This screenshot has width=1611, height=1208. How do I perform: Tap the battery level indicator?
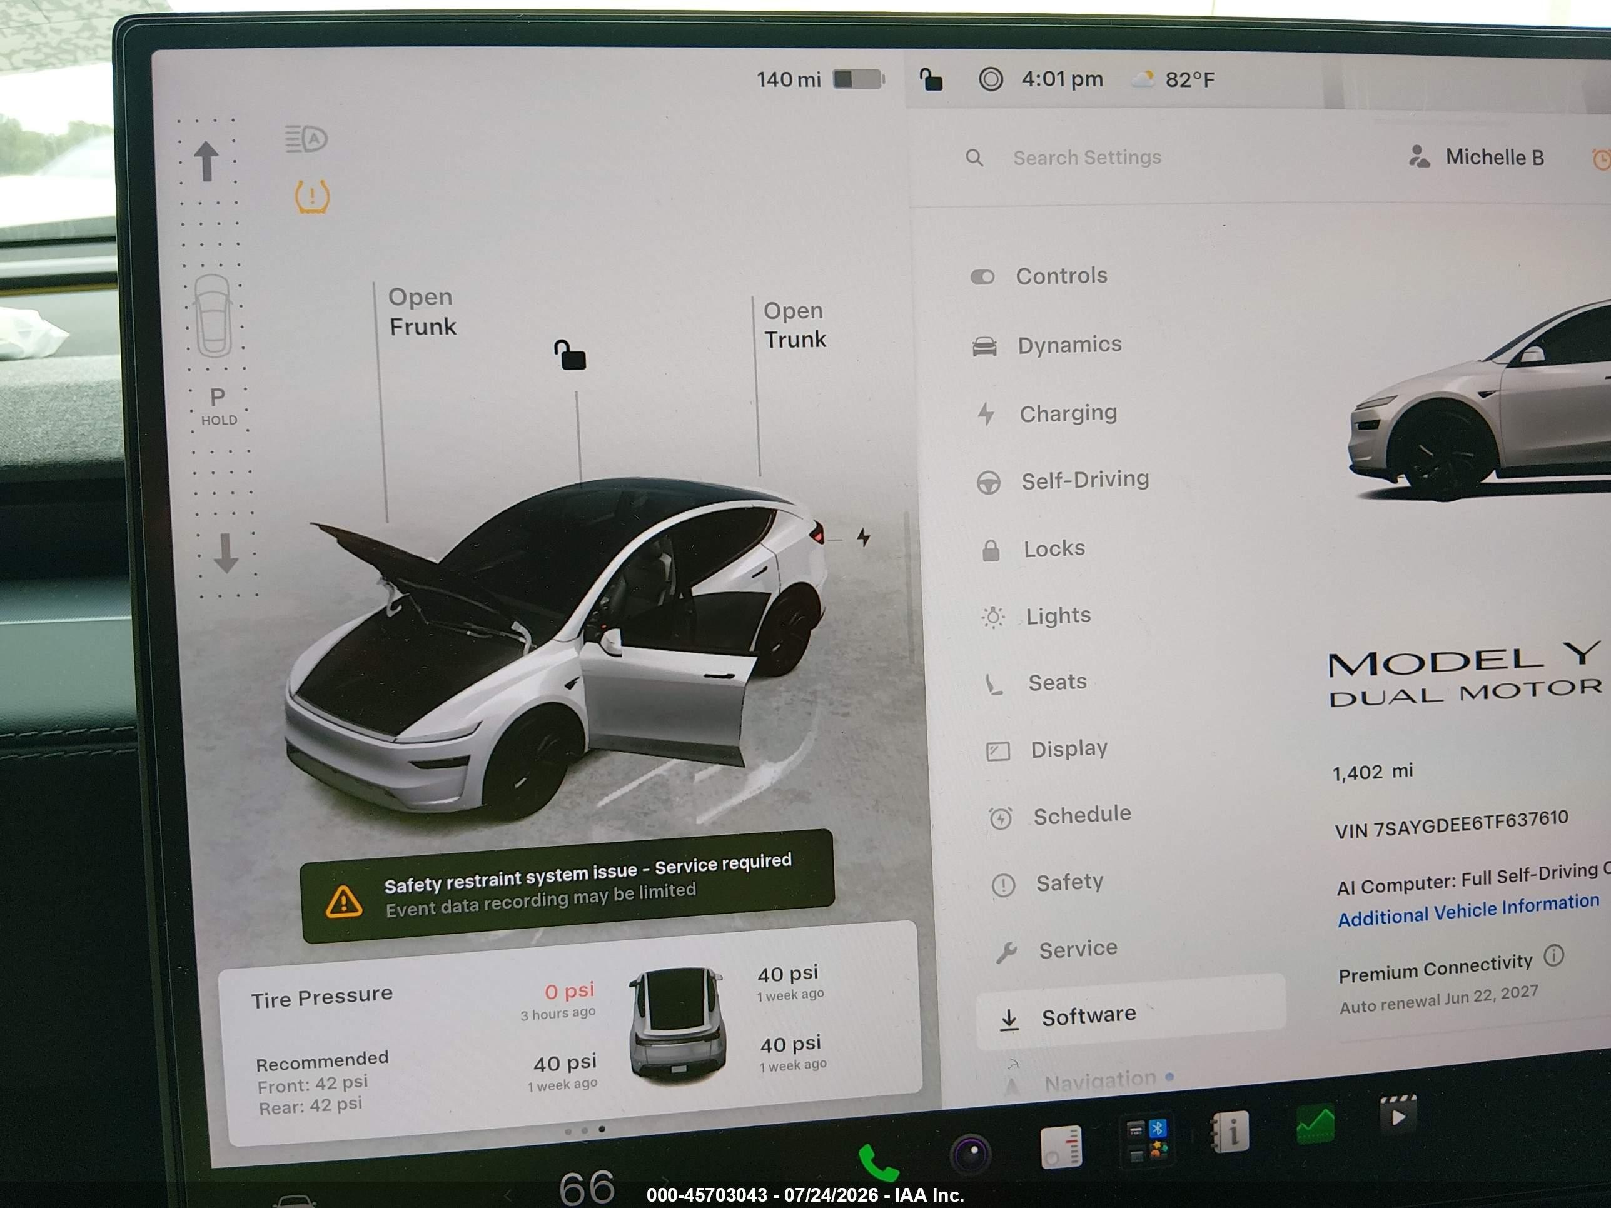pyautogui.click(x=859, y=79)
